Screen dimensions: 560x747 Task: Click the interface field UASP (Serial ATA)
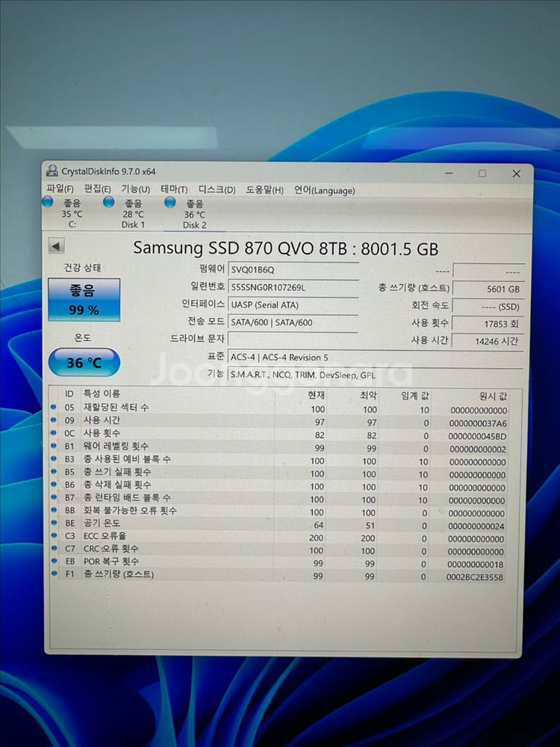point(293,305)
